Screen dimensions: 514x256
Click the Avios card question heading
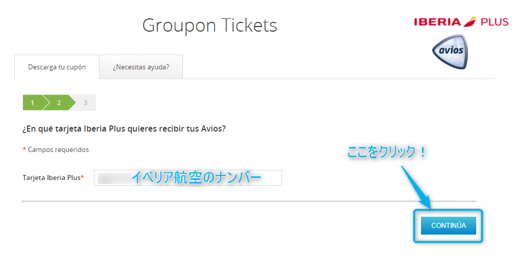(x=124, y=129)
